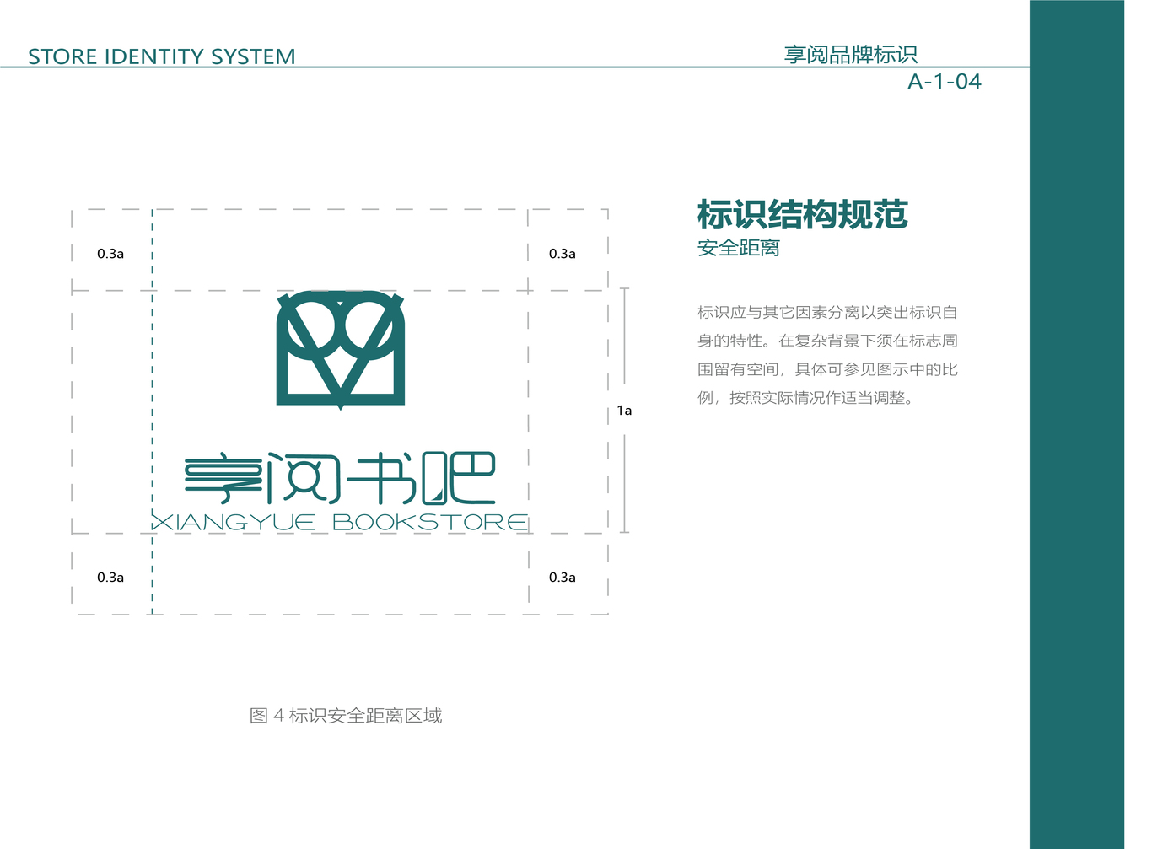This screenshot has height=849, width=1152.
Task: Click the owl logo emblem
Action: (x=341, y=350)
